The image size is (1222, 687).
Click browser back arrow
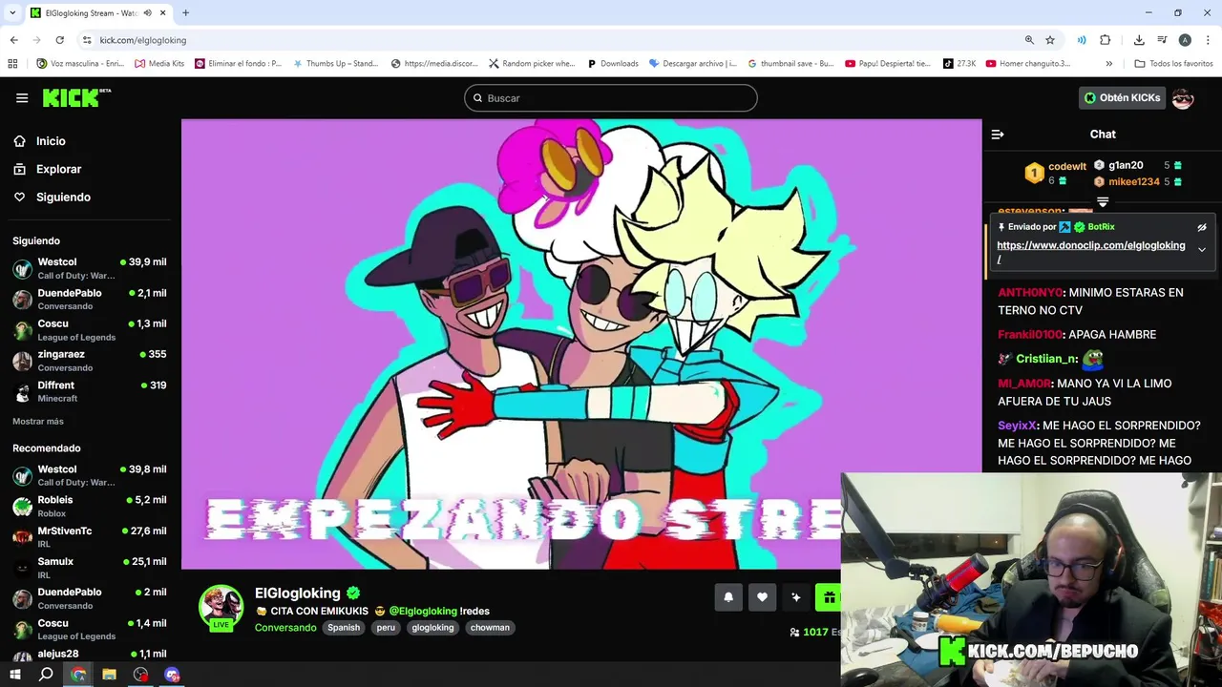pos(13,40)
